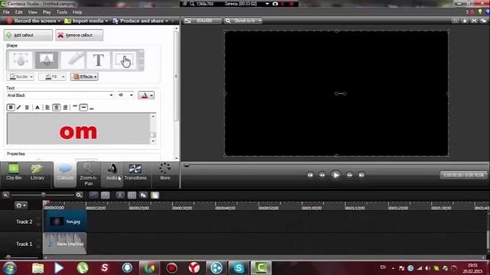This screenshot has width=490, height=275.
Task: Click the timeline zoom in magnifier
Action: (x=79, y=196)
